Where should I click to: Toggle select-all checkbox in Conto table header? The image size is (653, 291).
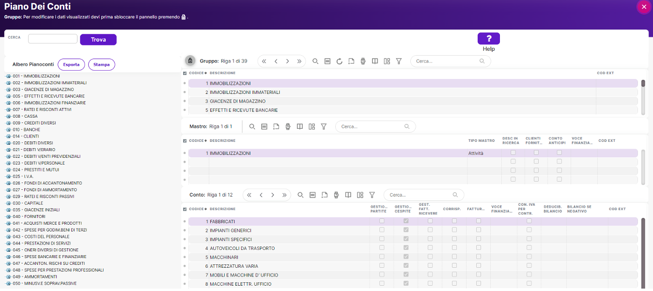point(185,209)
